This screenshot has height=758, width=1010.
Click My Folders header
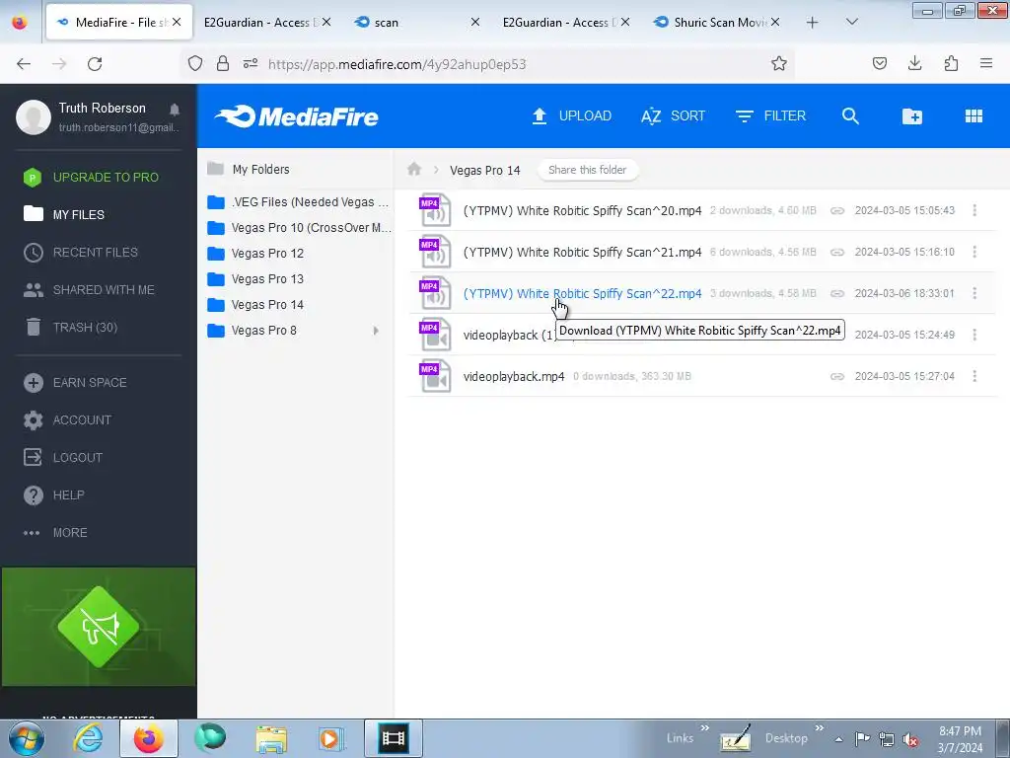[249, 170]
